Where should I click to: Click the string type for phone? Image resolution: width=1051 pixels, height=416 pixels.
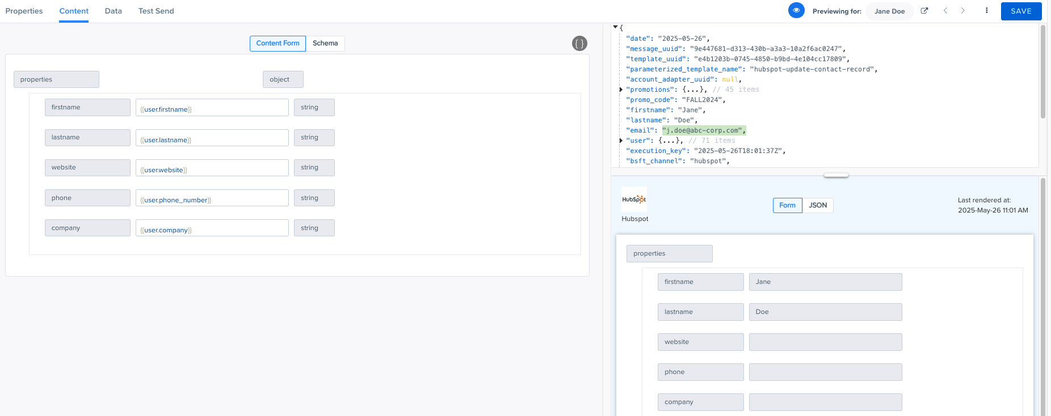pos(314,198)
